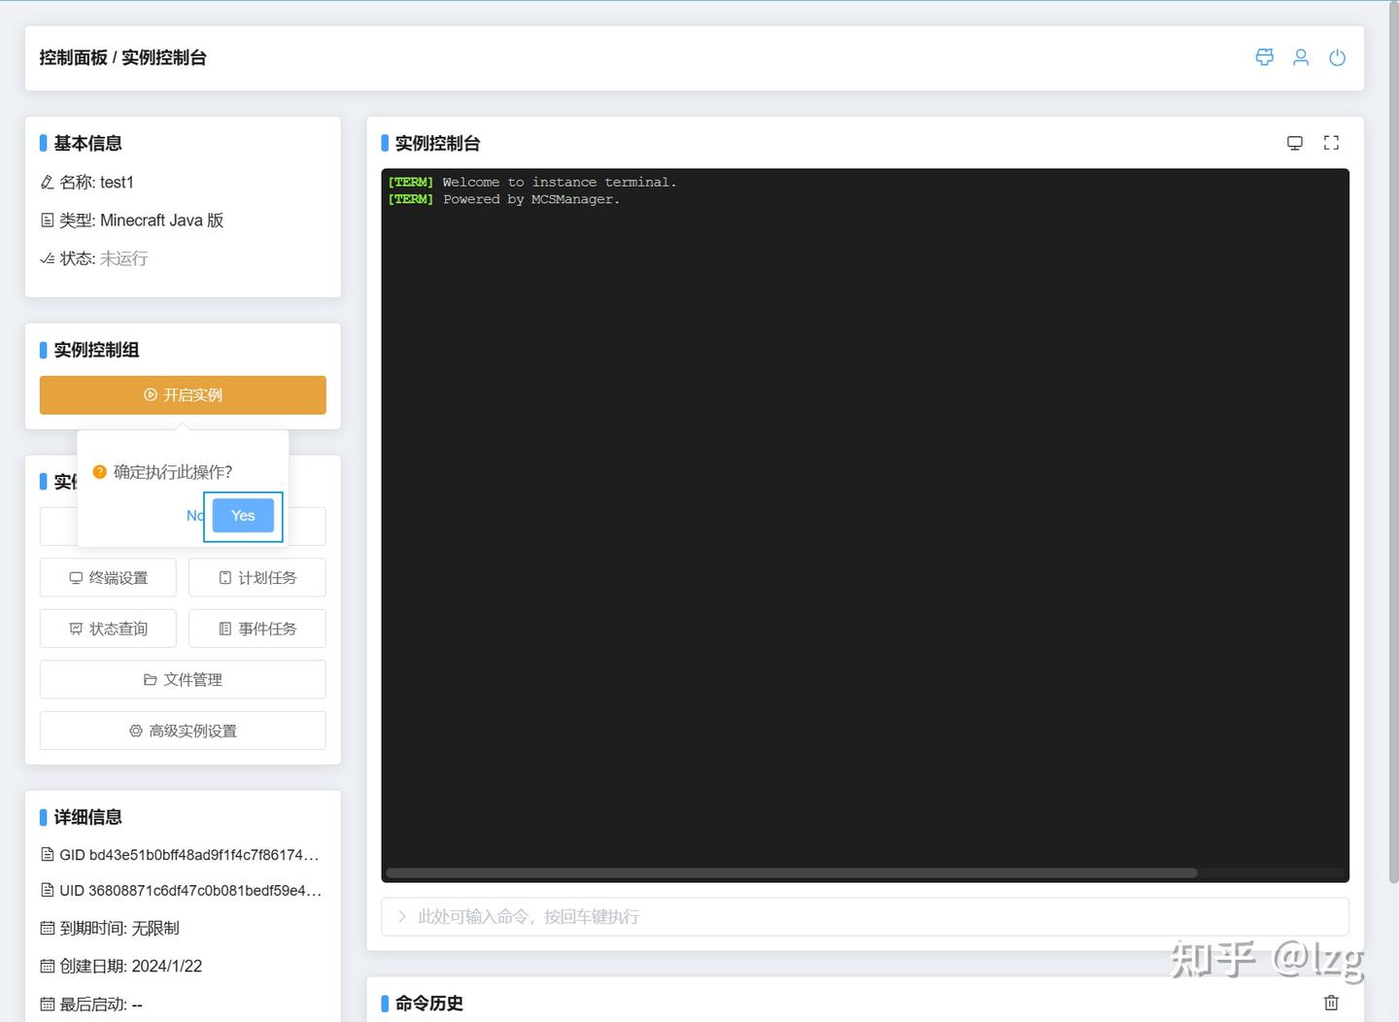The width and height of the screenshot is (1399, 1022).
Task: Enter fullscreen mode via the expand icon
Action: [1331, 142]
